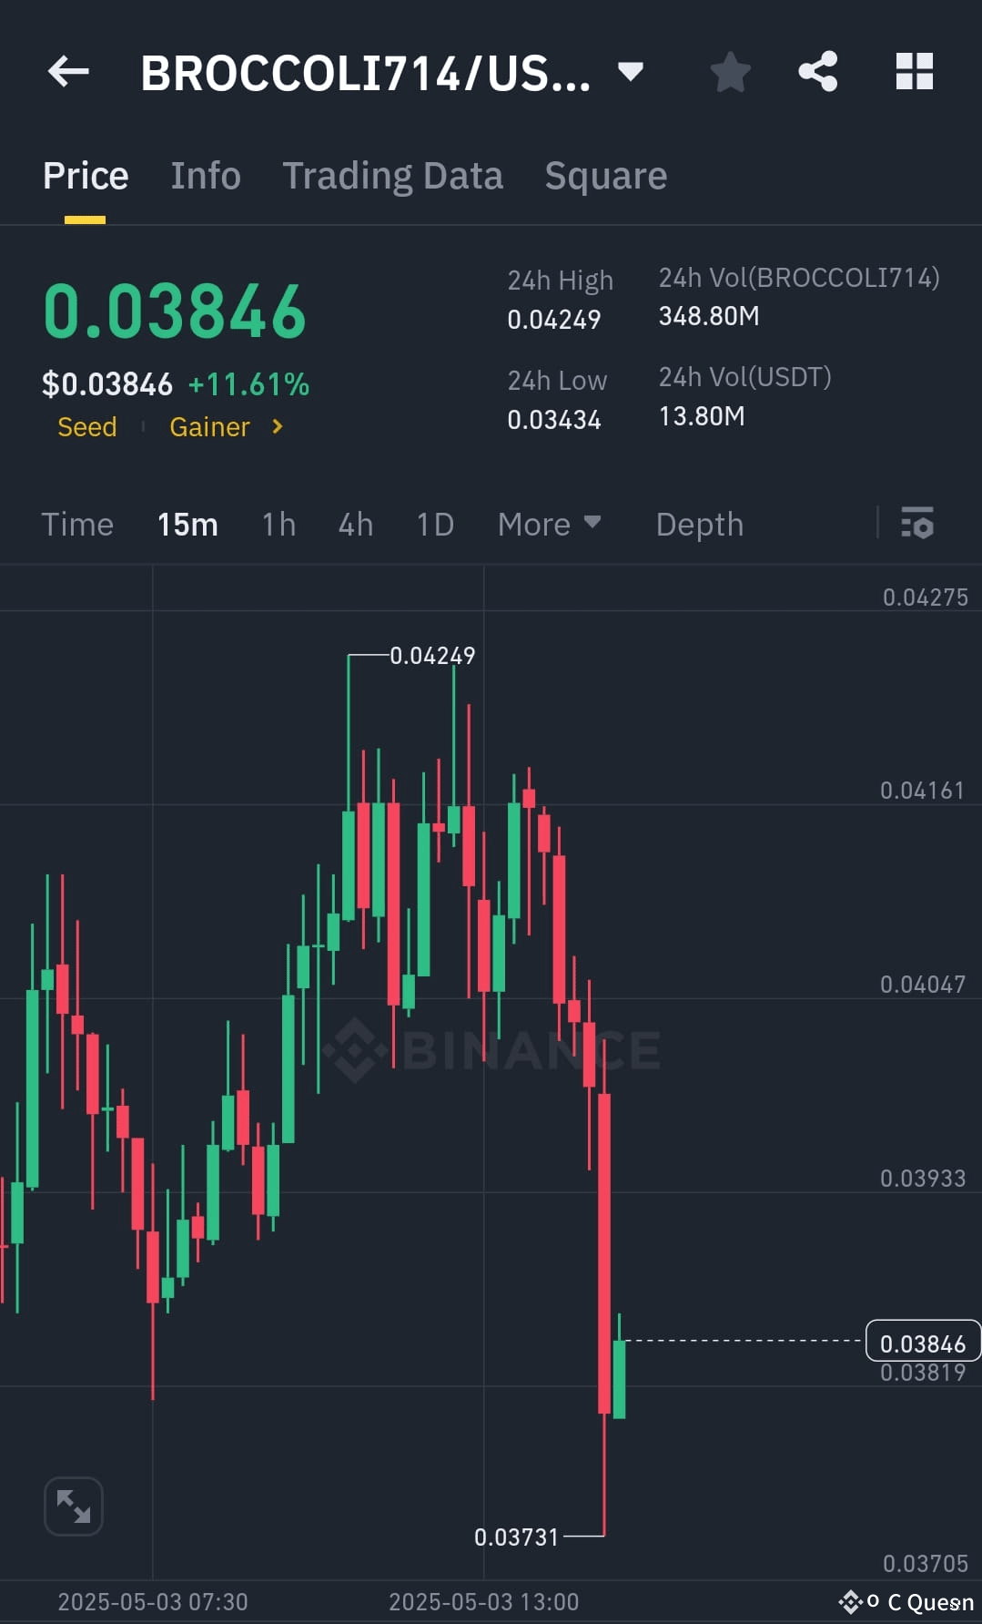
Task: Tap the current price marker 0.03846 on axis
Action: tap(922, 1343)
